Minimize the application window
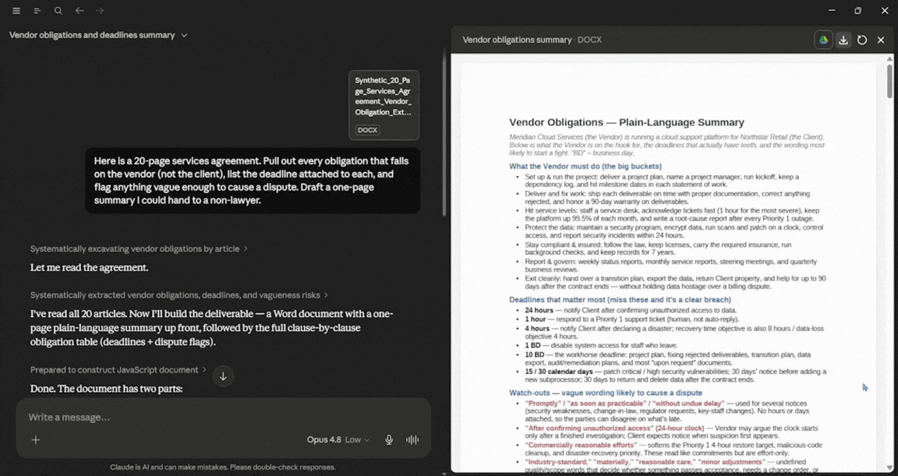The width and height of the screenshot is (898, 476). pos(832,10)
